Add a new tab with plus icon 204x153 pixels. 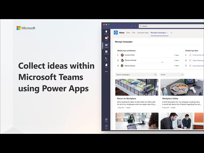coord(171,33)
